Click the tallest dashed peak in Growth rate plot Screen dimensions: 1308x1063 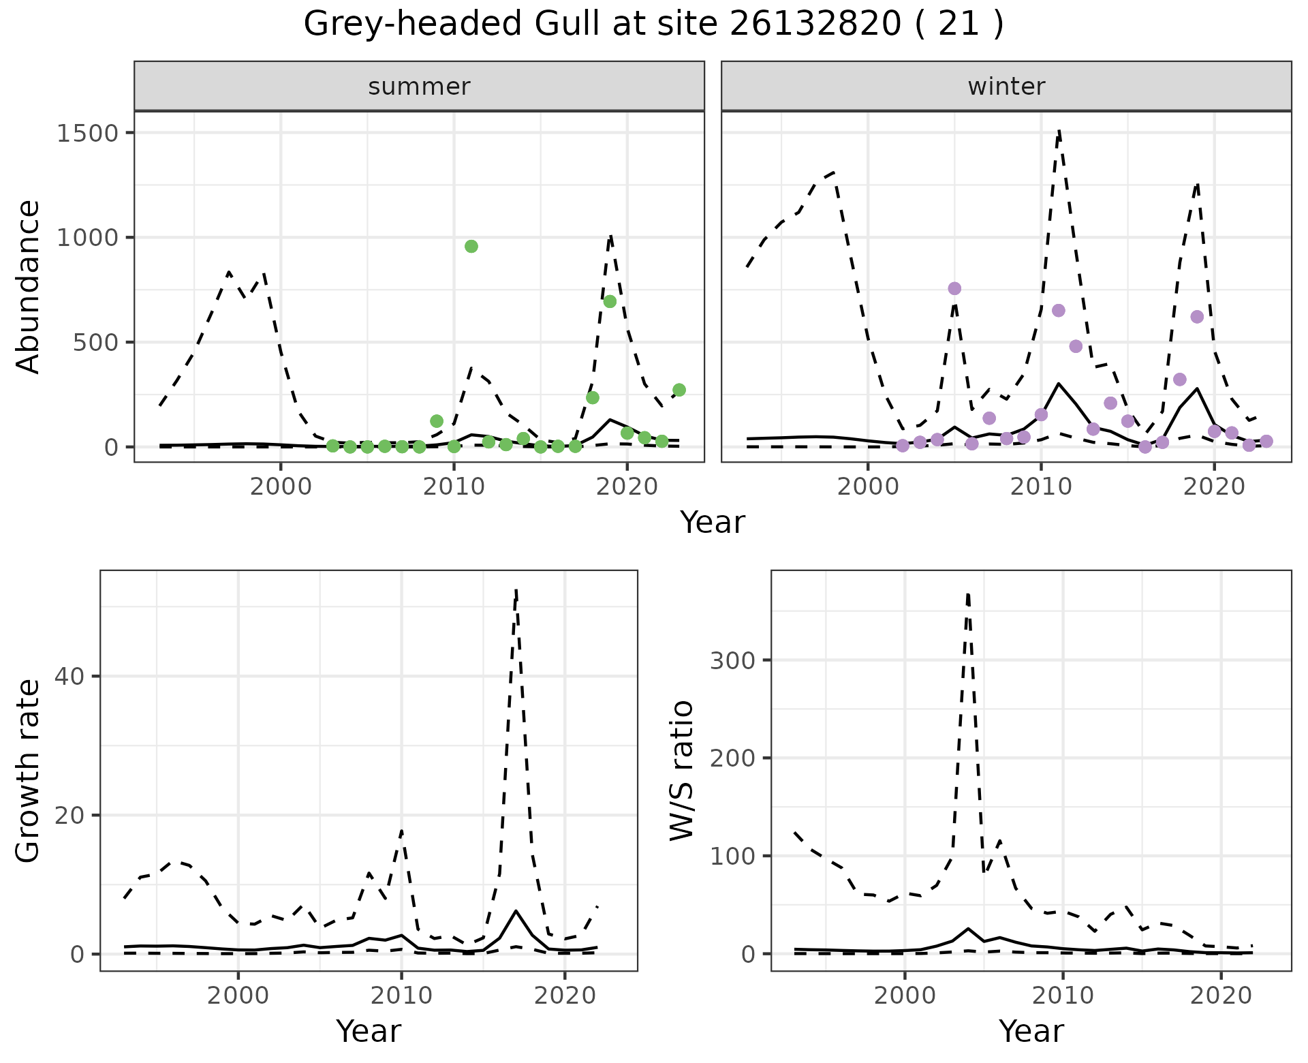(516, 591)
